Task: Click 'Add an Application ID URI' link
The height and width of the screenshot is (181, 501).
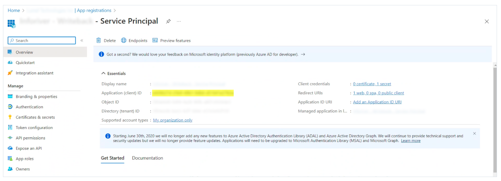Action: (x=377, y=102)
